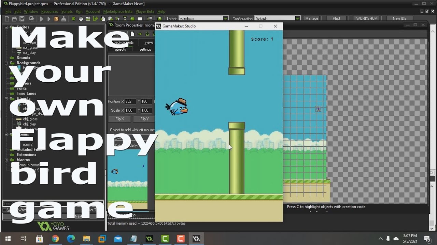Click the Position X field showing 352
This screenshot has height=245, width=437.
point(130,101)
